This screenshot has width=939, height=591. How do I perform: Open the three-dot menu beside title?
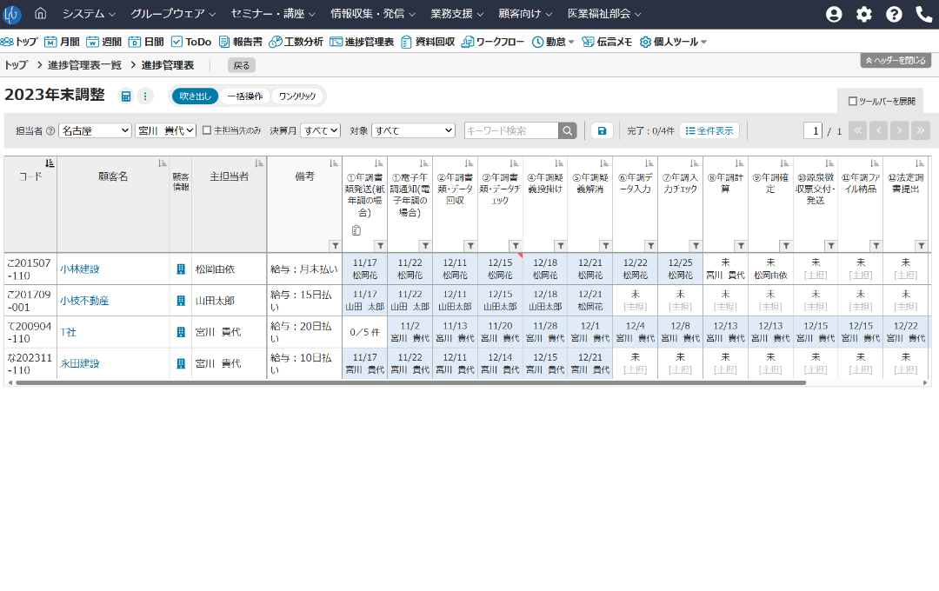point(145,96)
